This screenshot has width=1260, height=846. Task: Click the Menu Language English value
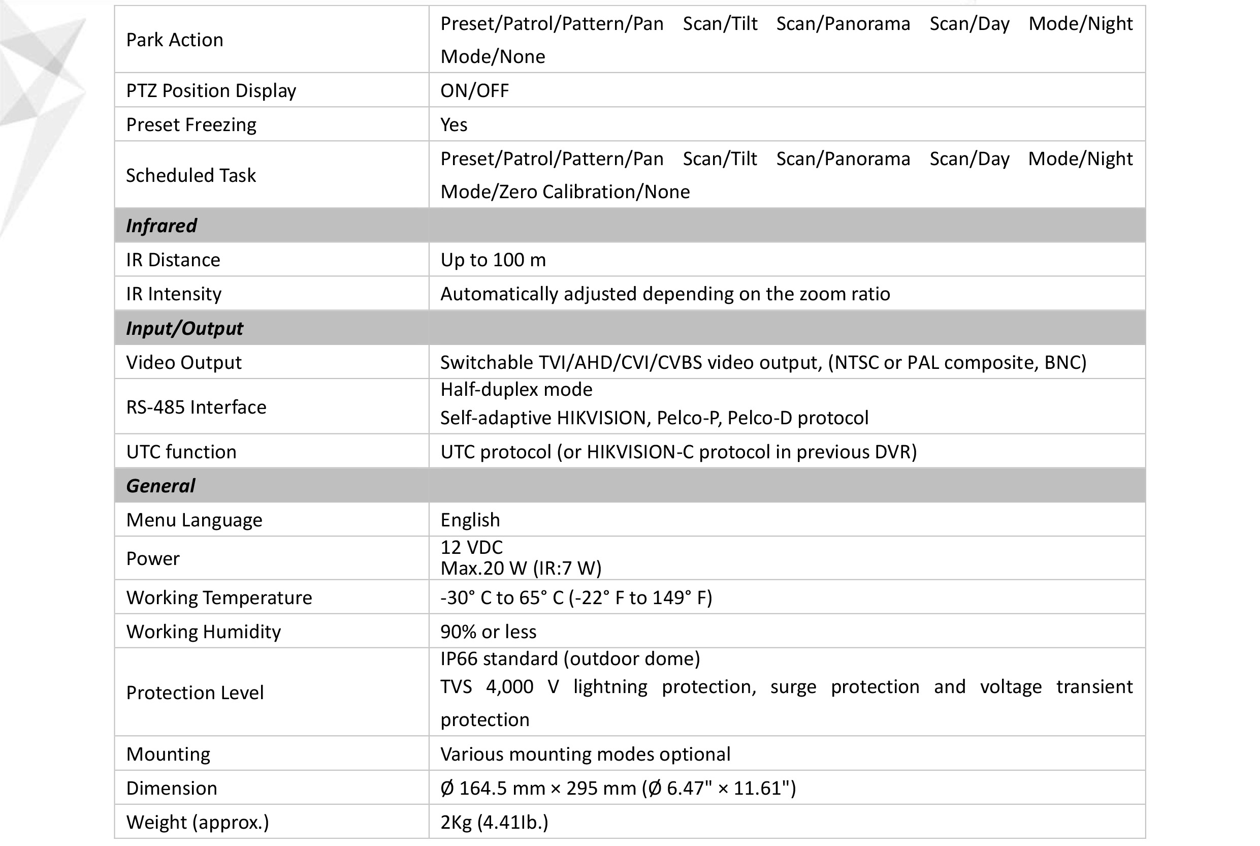470,520
